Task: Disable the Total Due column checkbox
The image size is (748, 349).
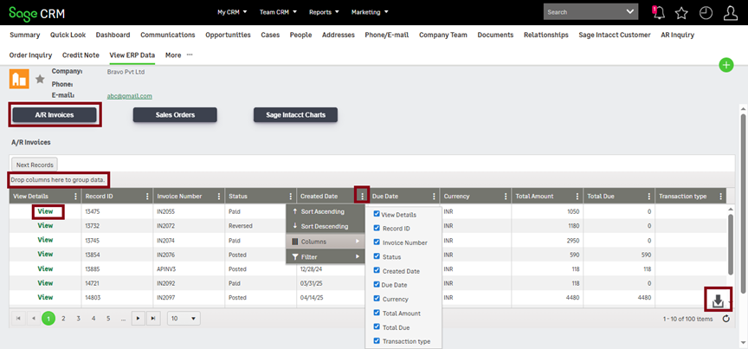Action: 376,327
